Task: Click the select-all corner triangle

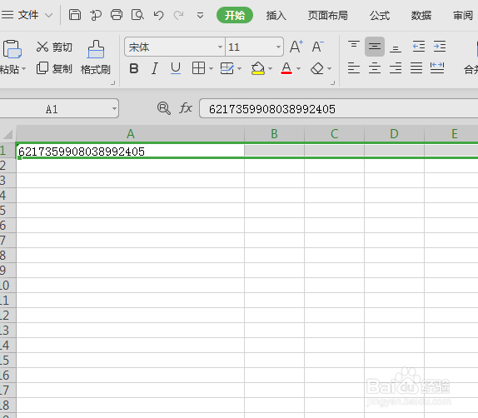Action: 7,134
